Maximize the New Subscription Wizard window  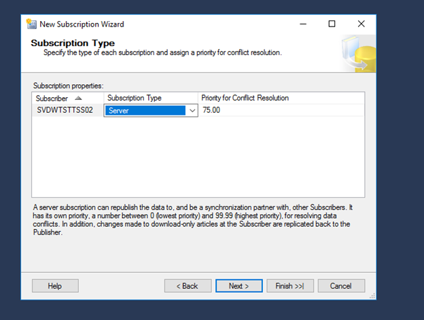332,24
